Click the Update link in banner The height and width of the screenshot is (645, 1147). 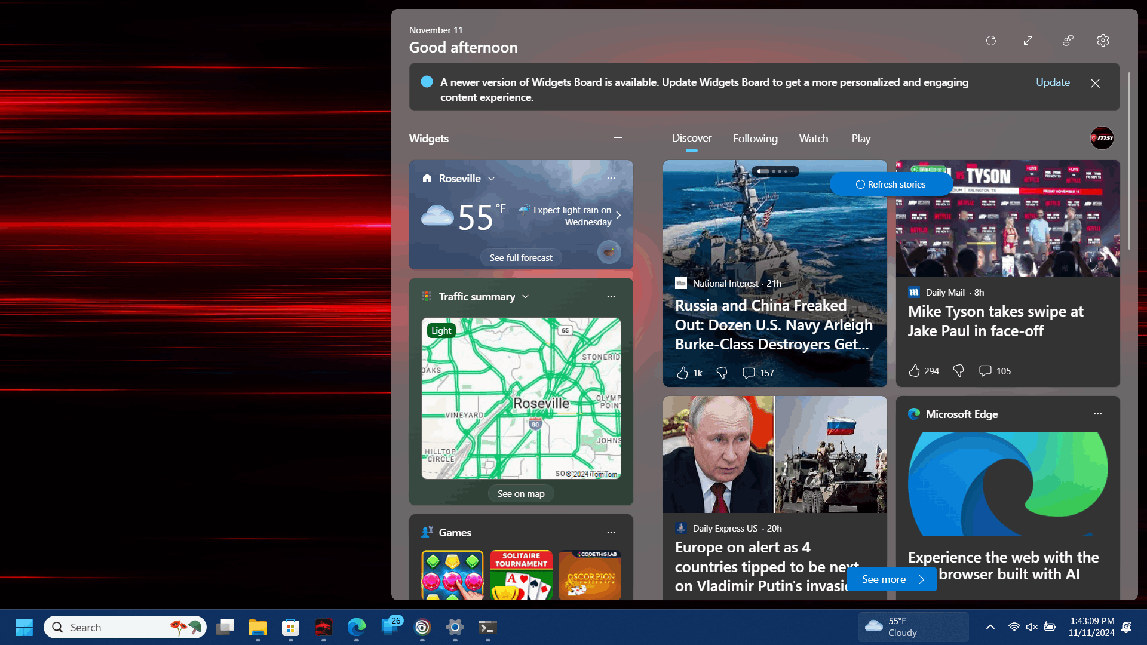tap(1053, 82)
